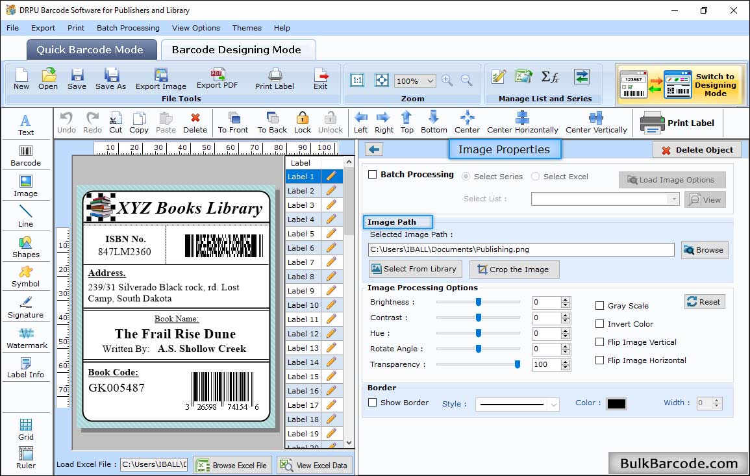Open the border Style dropdown
Image resolution: width=750 pixels, height=476 pixels.
coord(553,405)
